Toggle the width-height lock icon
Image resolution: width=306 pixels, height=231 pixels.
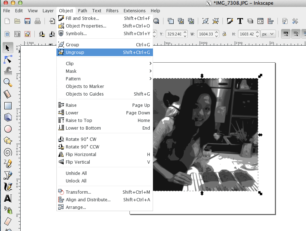(x=224, y=34)
